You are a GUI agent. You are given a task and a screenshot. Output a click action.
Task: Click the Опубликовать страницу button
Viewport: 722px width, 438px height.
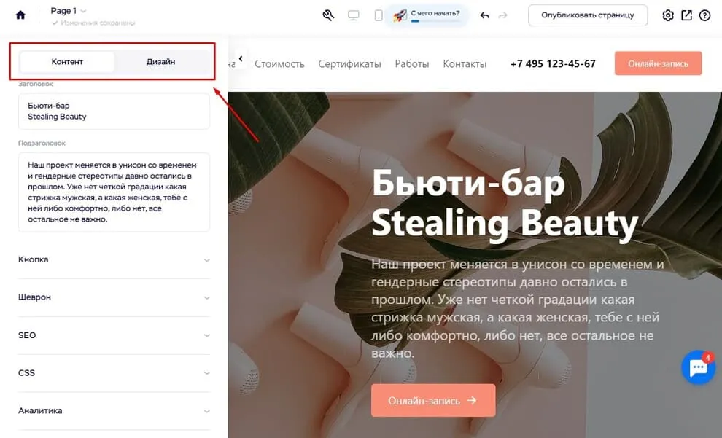tap(588, 15)
